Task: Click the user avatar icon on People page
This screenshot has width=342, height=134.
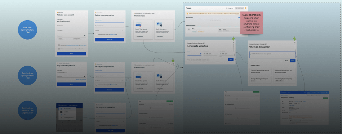Action: point(245,8)
